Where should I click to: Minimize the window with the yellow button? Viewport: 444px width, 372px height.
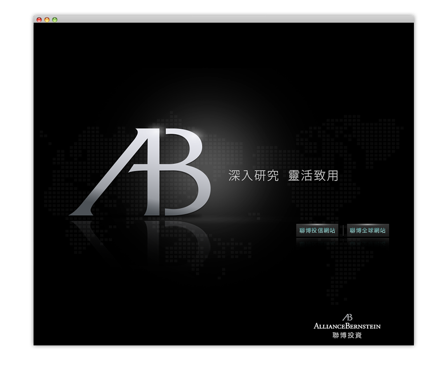point(47,20)
